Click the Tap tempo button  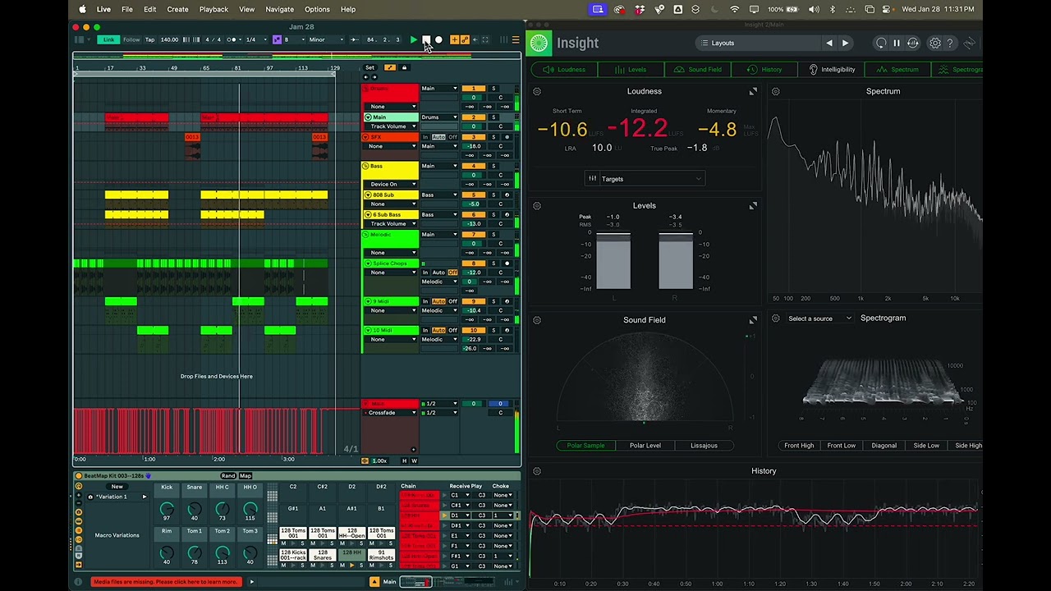point(149,39)
